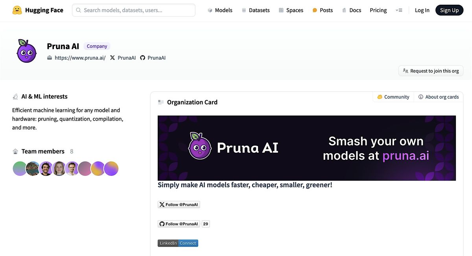
Task: Click the Log In link
Action: tap(422, 10)
